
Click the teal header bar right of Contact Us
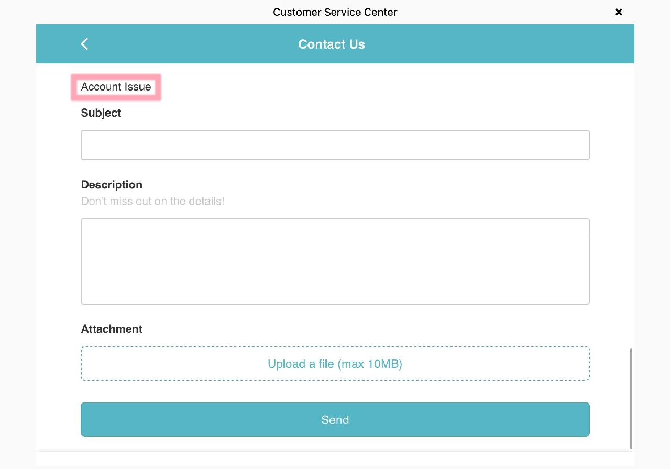click(x=498, y=44)
